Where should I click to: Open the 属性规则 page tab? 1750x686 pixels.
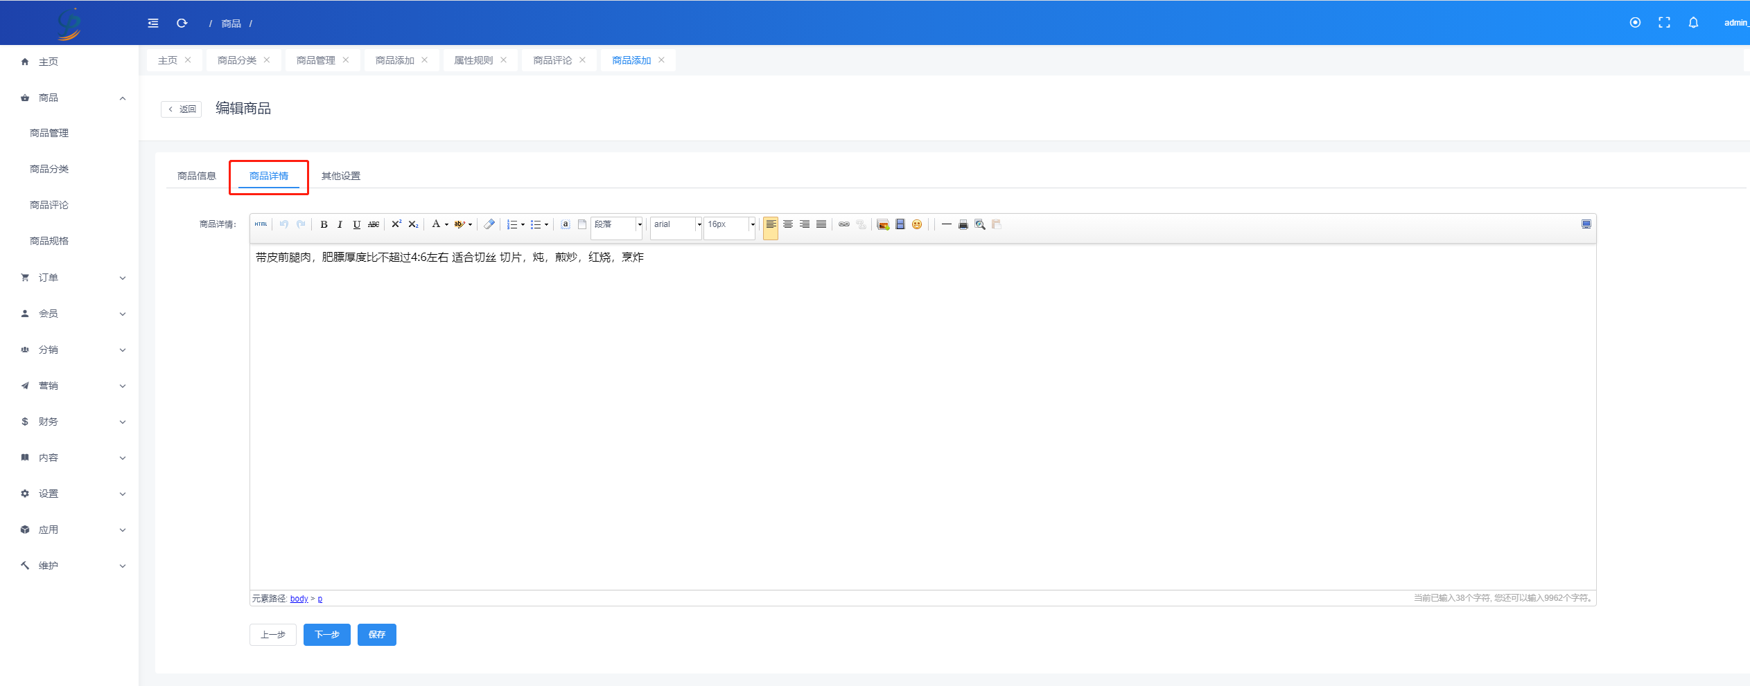pos(473,60)
